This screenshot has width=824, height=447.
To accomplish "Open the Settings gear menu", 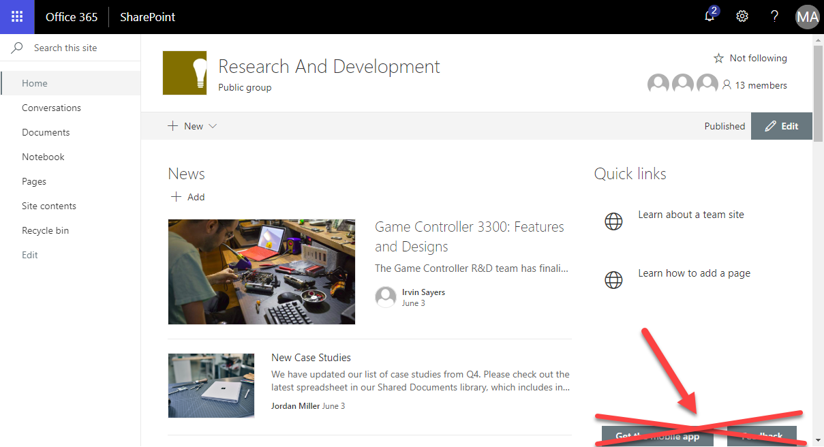I will pyautogui.click(x=742, y=16).
